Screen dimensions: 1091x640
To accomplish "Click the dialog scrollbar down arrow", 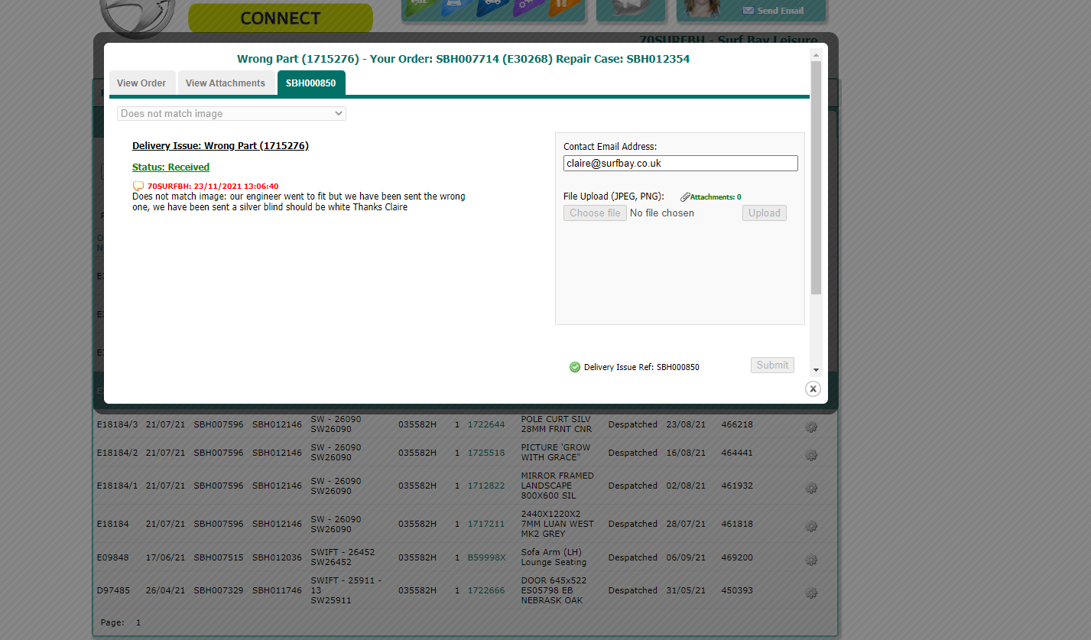I will coord(816,370).
